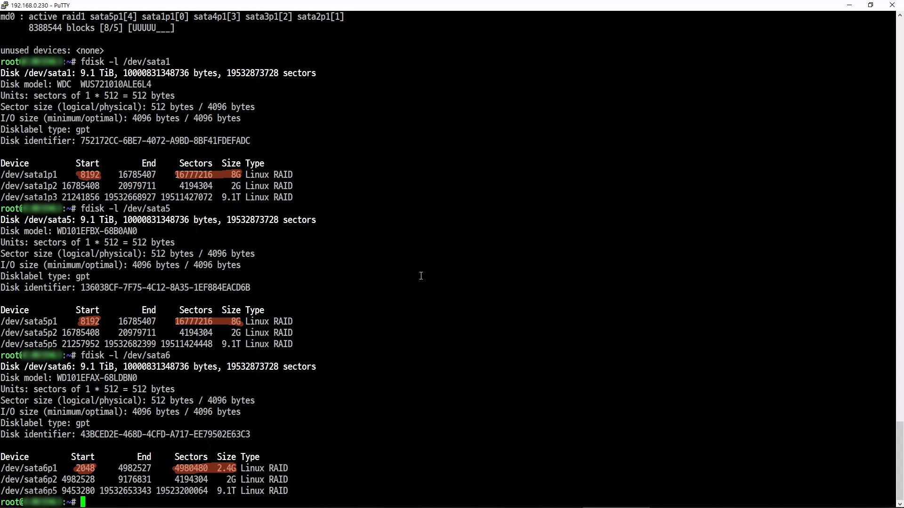
Task: Click the scrollbar up arrow
Action: coord(900,16)
